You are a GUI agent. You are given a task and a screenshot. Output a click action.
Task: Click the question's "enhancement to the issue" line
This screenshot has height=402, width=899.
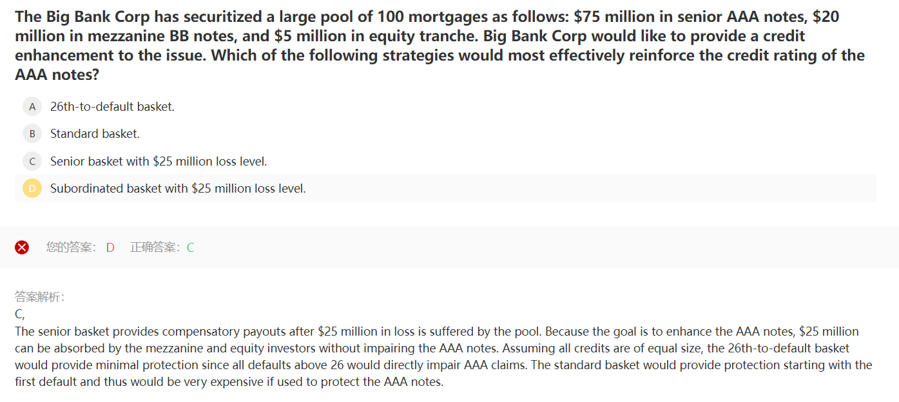110,55
